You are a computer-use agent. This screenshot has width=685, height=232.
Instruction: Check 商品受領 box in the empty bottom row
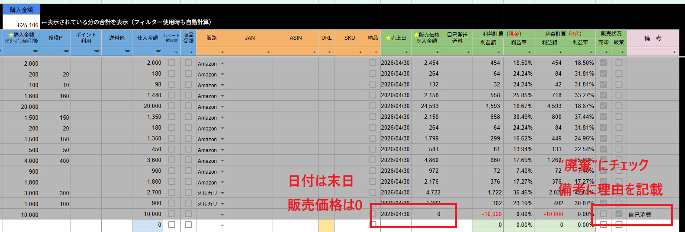click(x=188, y=225)
